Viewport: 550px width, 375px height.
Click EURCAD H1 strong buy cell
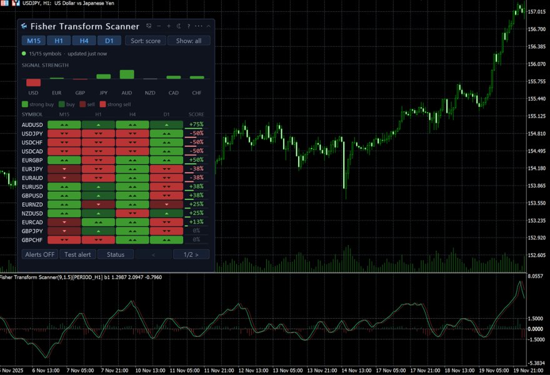(x=98, y=222)
